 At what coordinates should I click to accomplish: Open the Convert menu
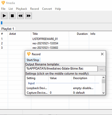pyautogui.click(x=47, y=9)
